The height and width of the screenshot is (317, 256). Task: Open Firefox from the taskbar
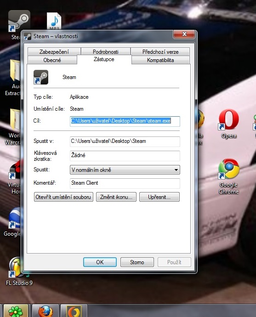click(x=46, y=311)
